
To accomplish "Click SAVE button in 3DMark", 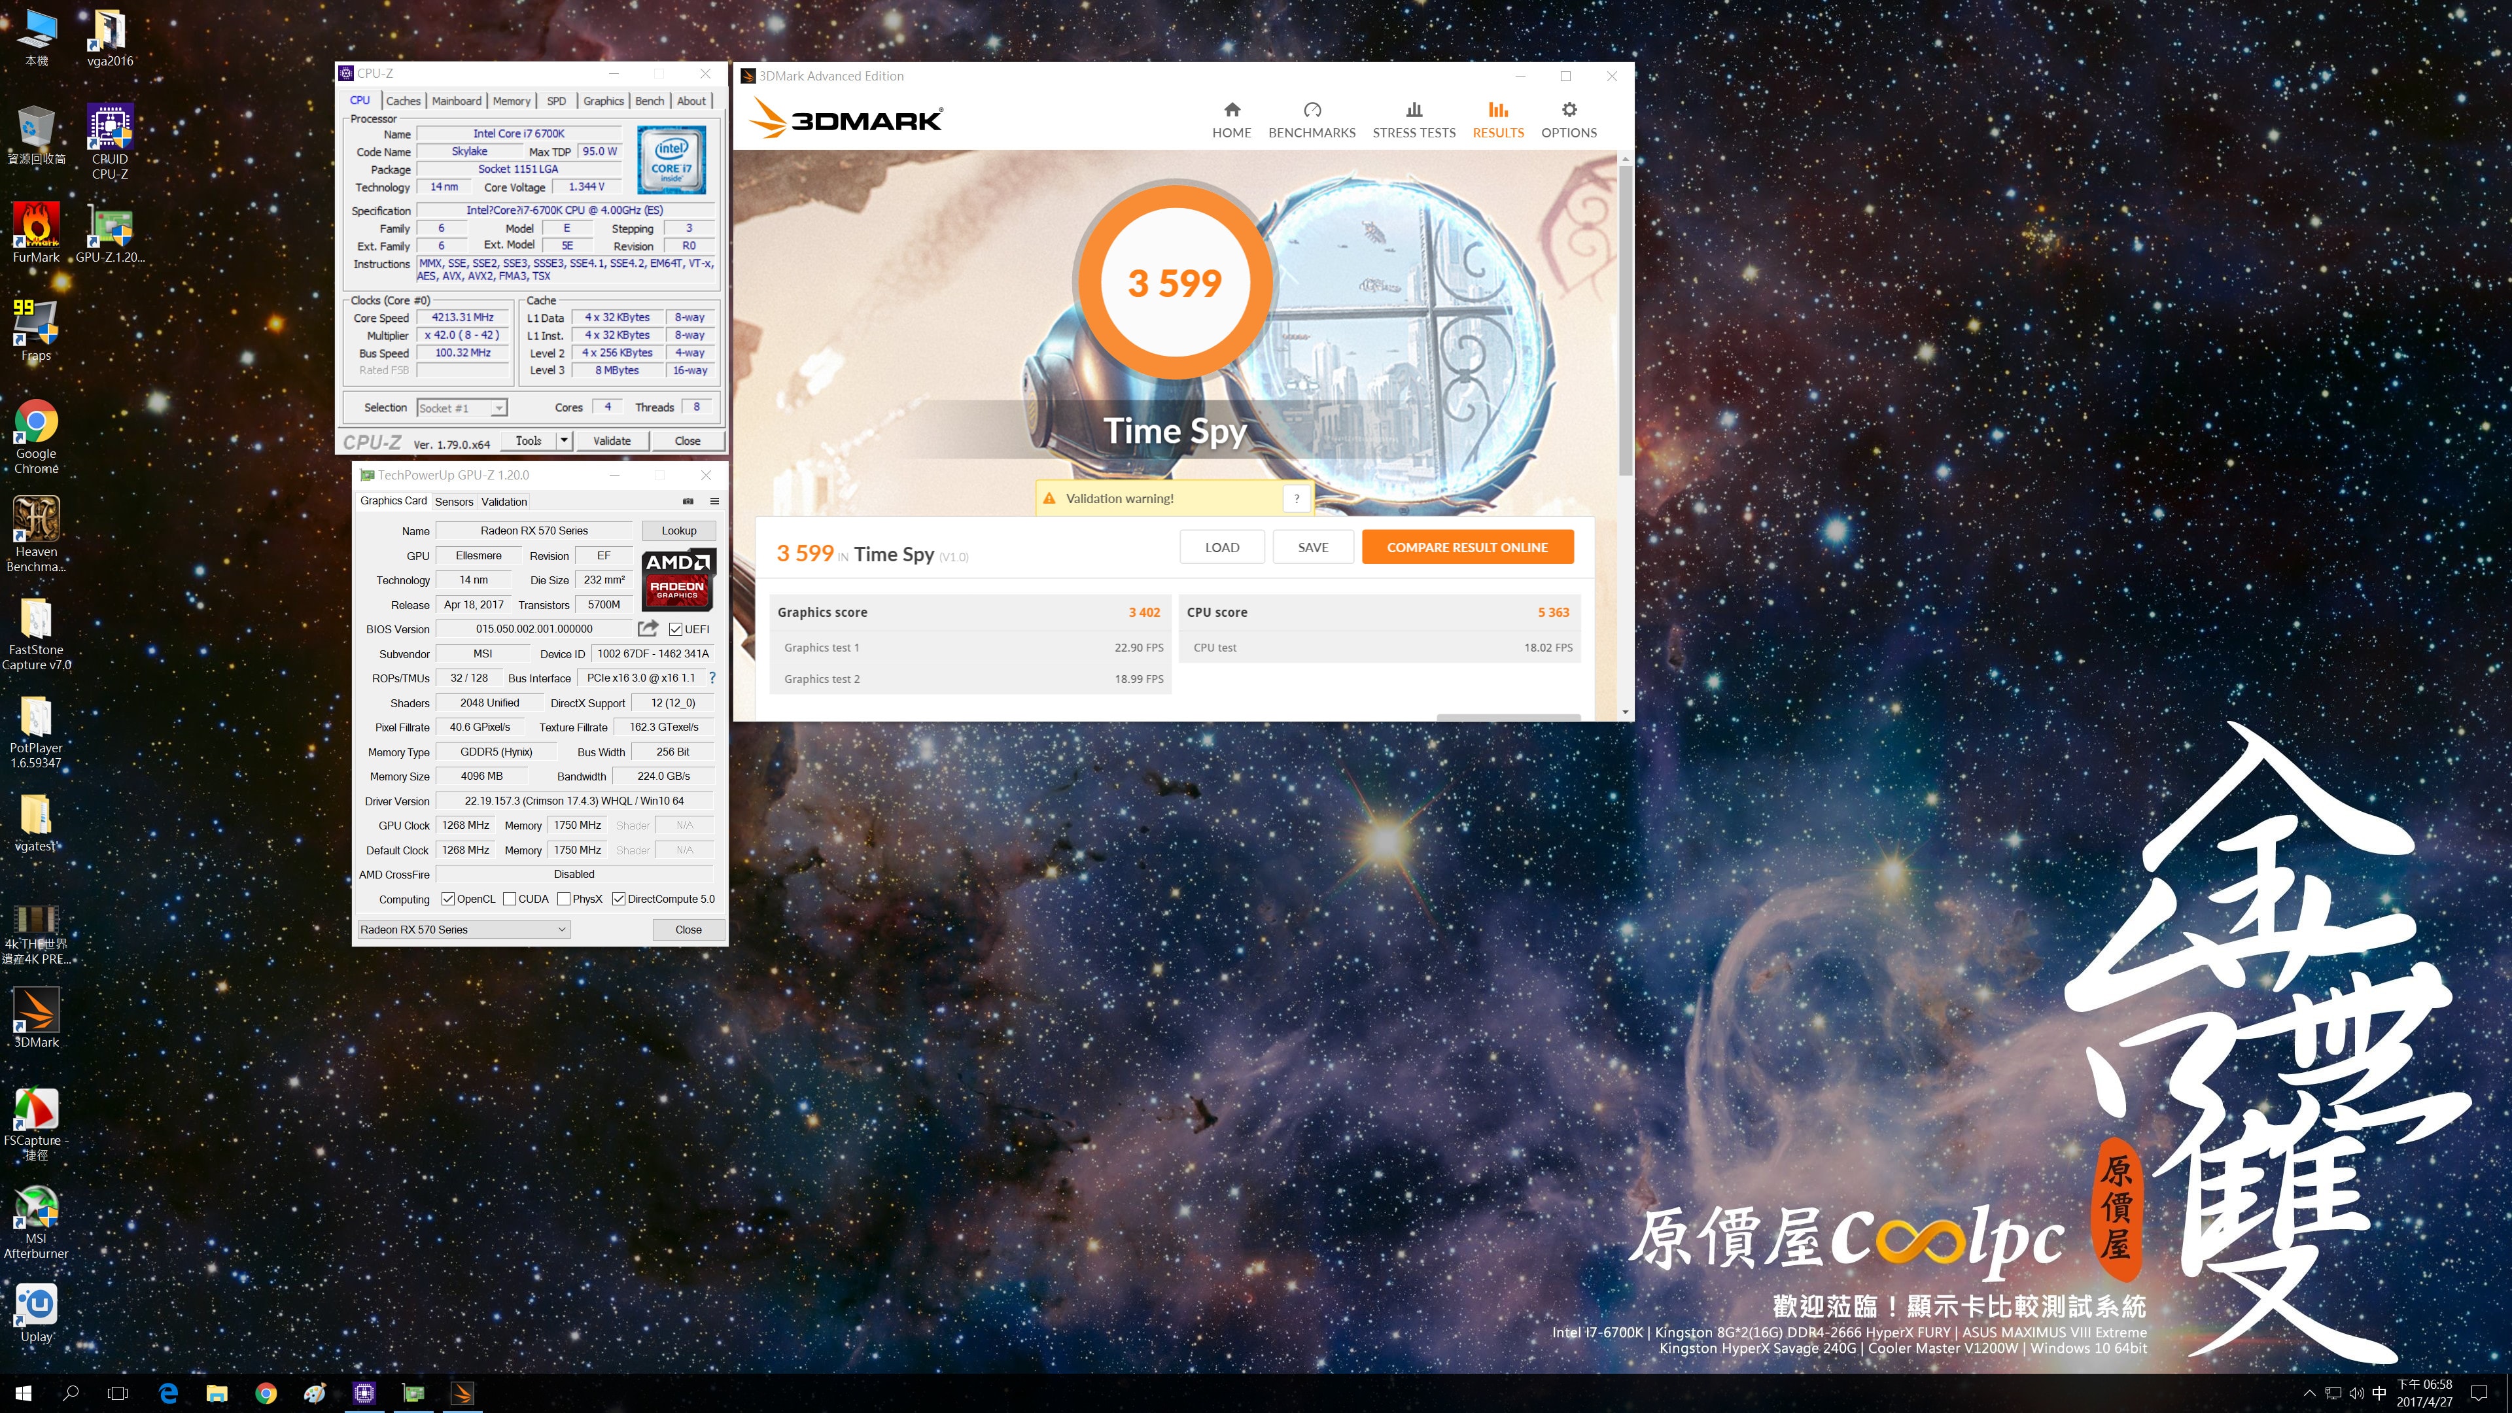I will [x=1312, y=547].
